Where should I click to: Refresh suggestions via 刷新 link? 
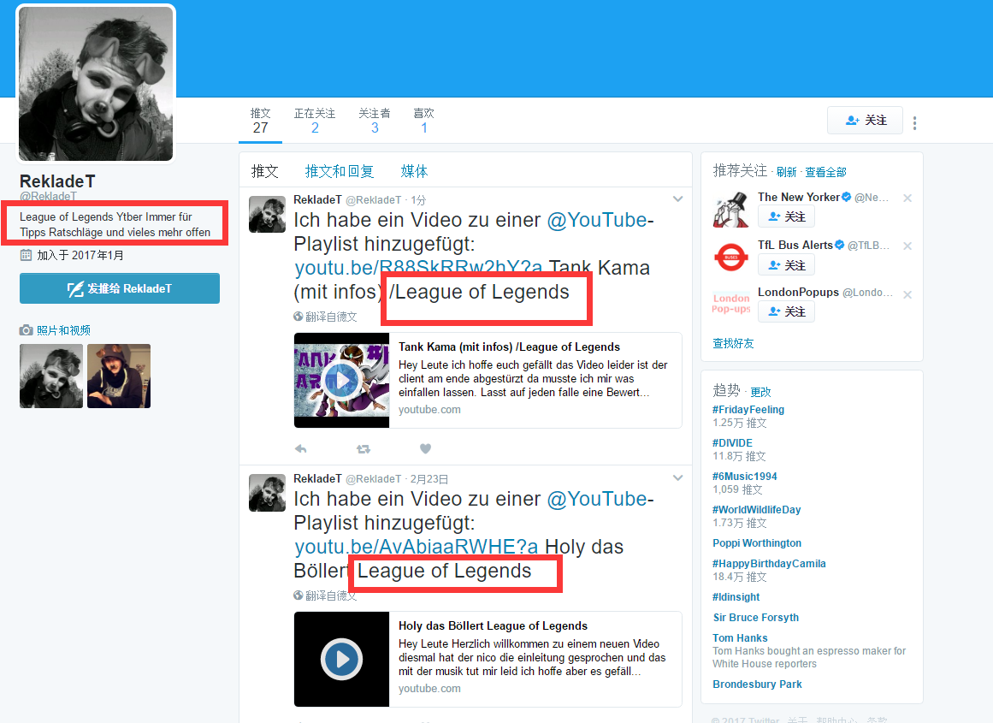pos(787,172)
